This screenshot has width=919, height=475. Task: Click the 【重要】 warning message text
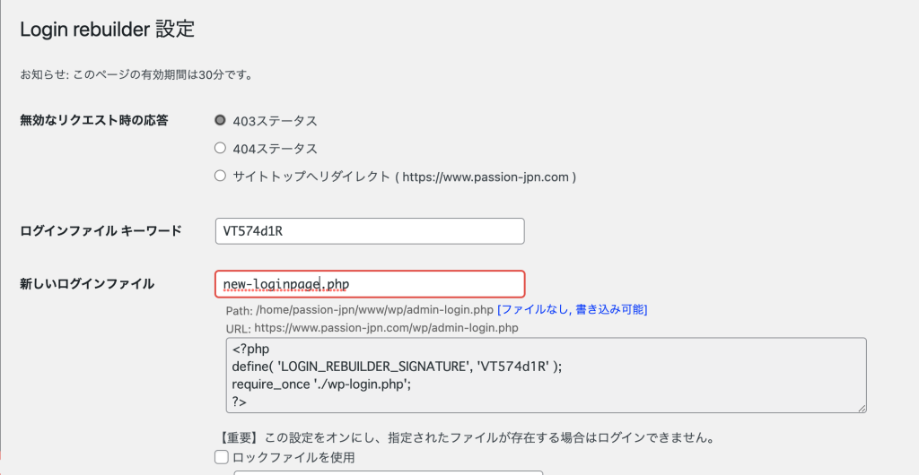tap(467, 437)
